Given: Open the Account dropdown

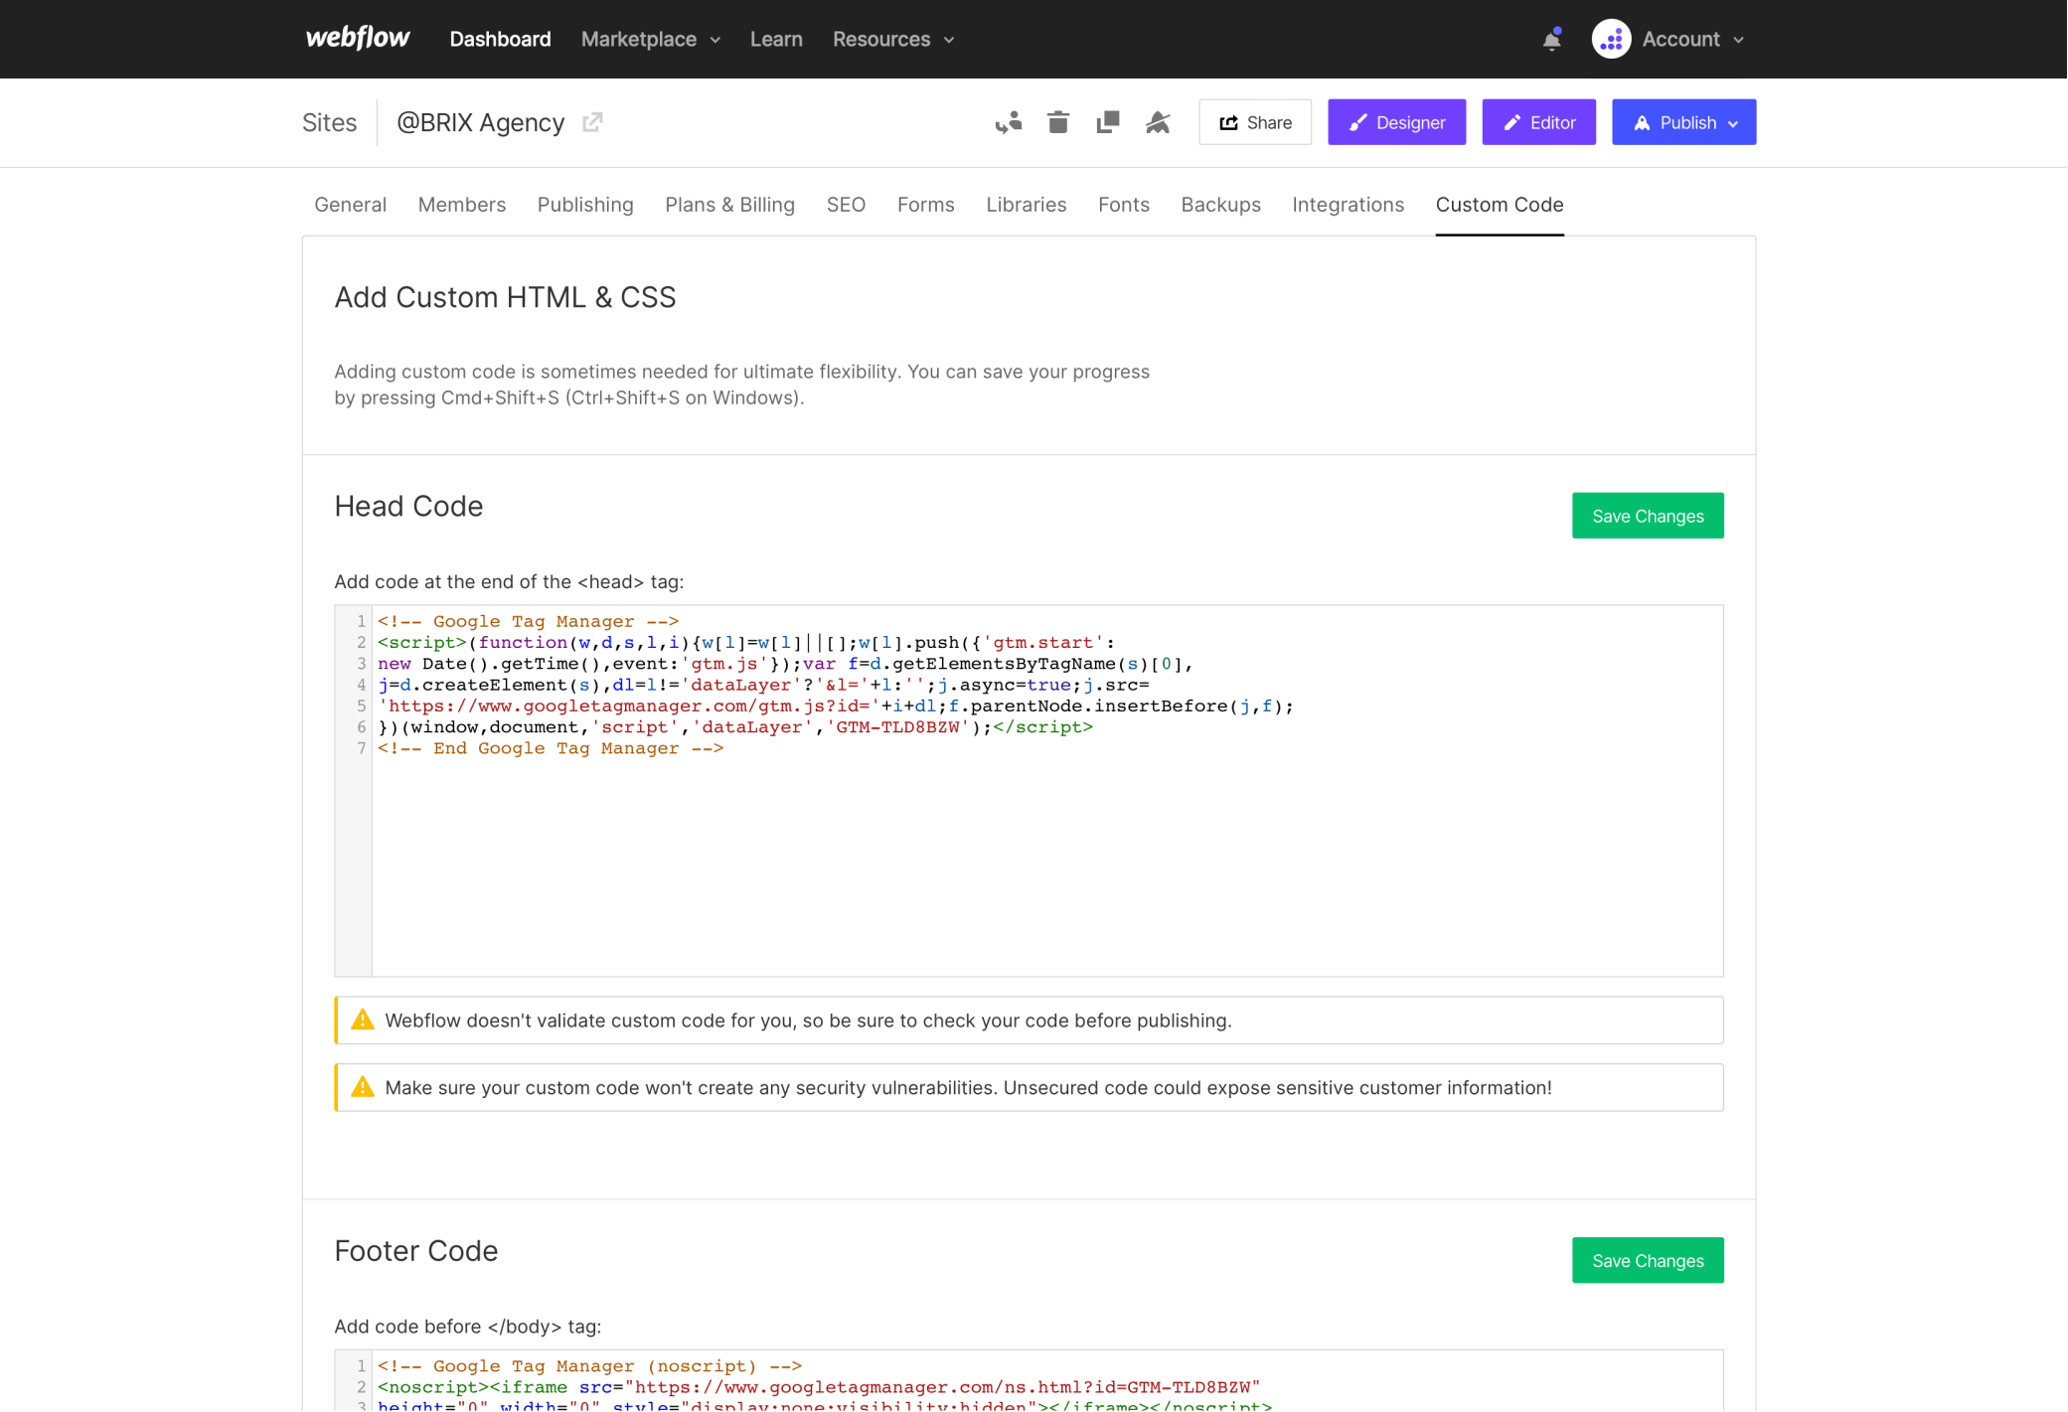Looking at the screenshot, I should coord(1692,39).
